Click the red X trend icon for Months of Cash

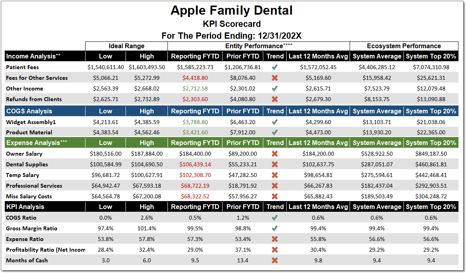click(x=275, y=260)
